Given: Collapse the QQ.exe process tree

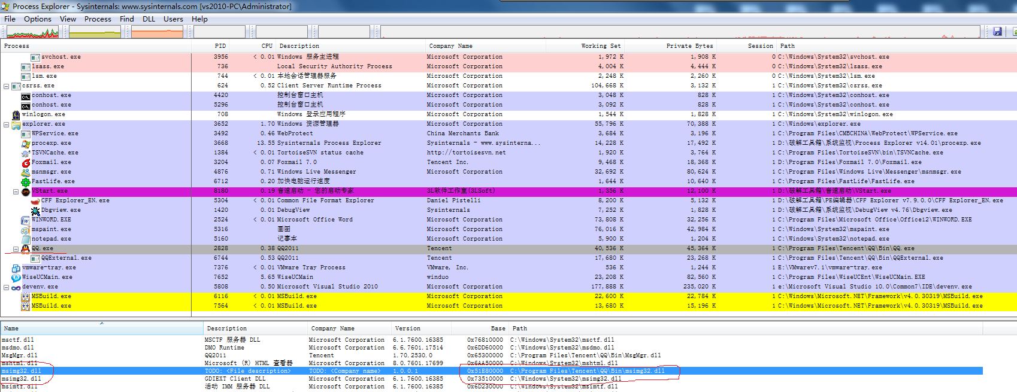Looking at the screenshot, I should [x=16, y=249].
